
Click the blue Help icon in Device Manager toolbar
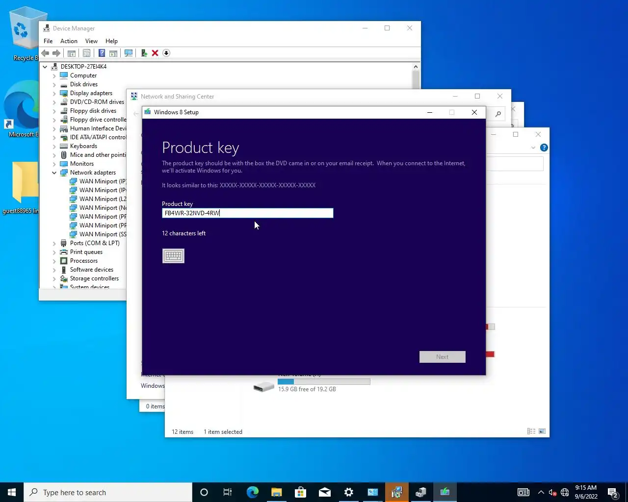pos(102,53)
